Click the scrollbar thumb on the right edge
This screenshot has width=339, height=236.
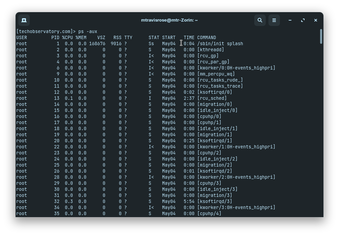click(321, 37)
